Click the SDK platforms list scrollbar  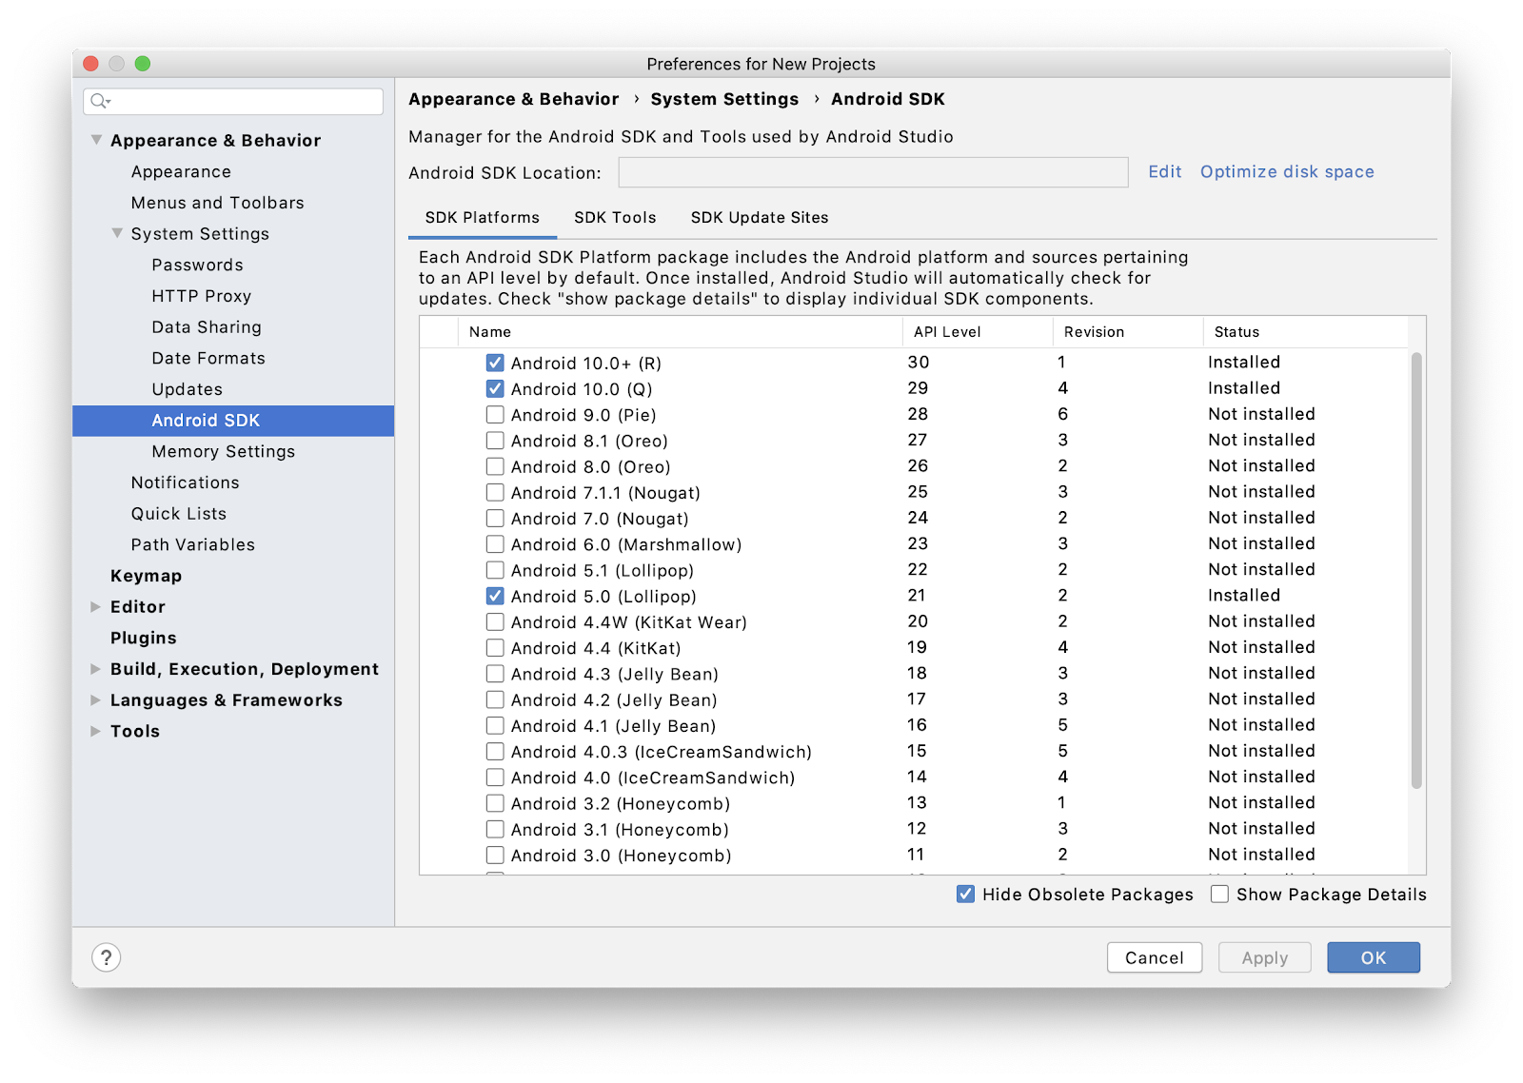[1416, 571]
